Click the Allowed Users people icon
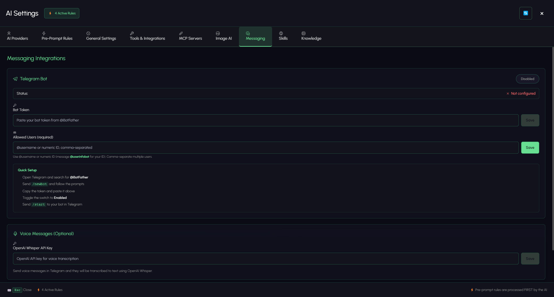The image size is (554, 297). 15,133
